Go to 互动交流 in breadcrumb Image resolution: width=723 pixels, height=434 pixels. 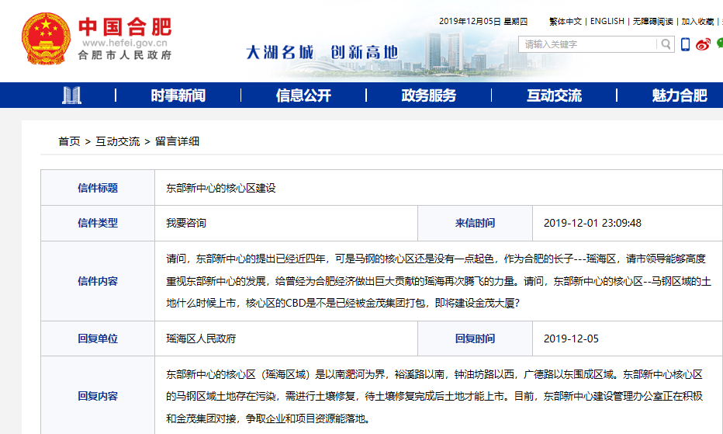coord(118,141)
